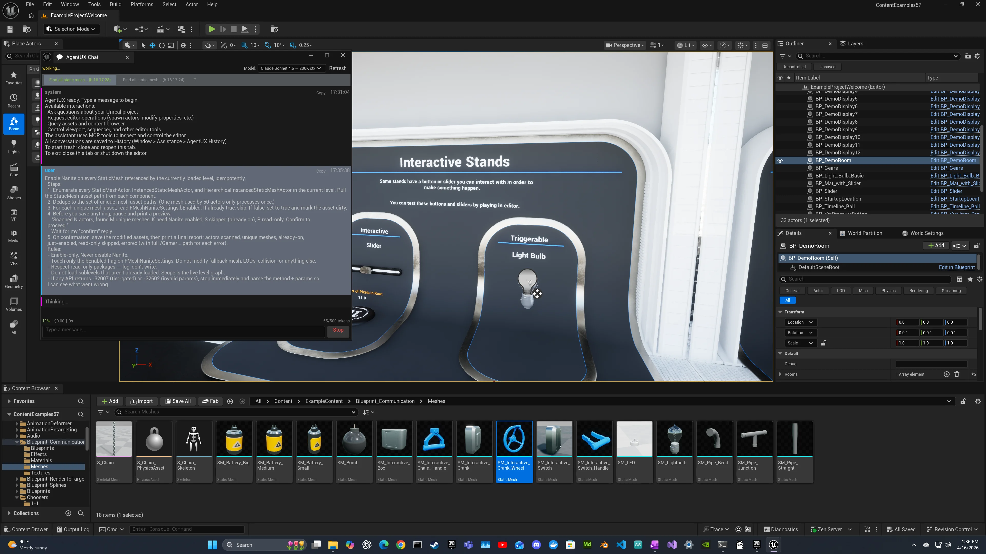Toggle rotation snapping in viewport

click(268, 45)
